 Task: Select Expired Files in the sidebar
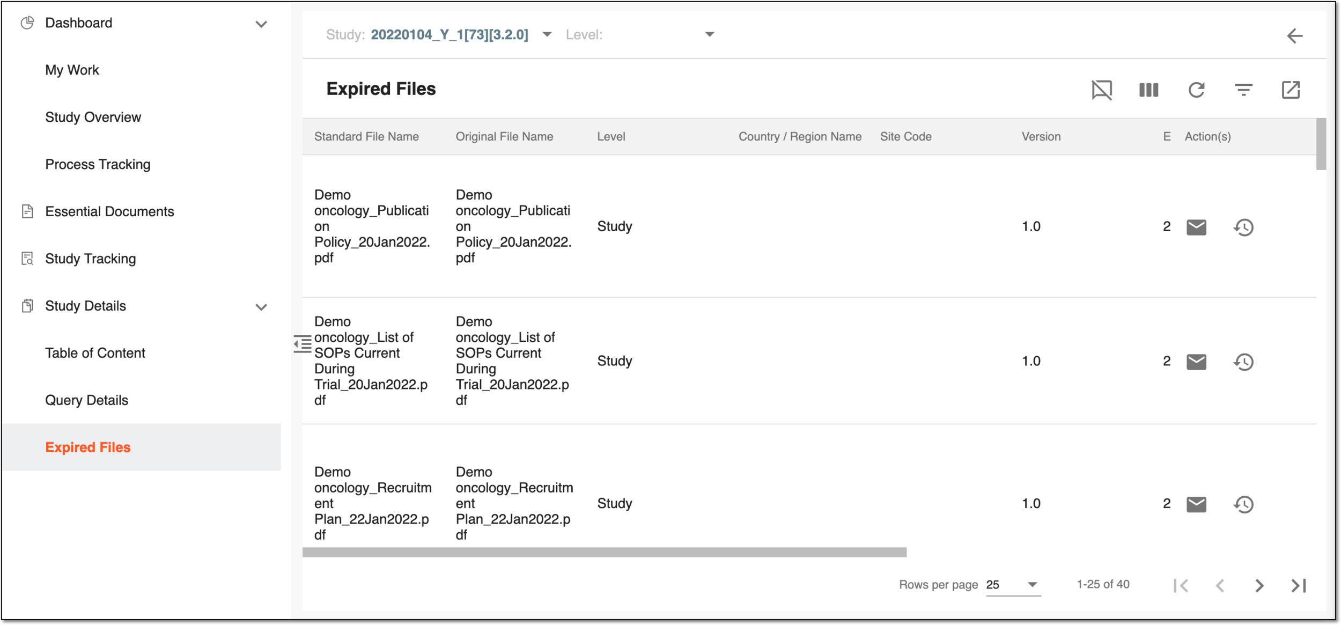tap(141, 447)
